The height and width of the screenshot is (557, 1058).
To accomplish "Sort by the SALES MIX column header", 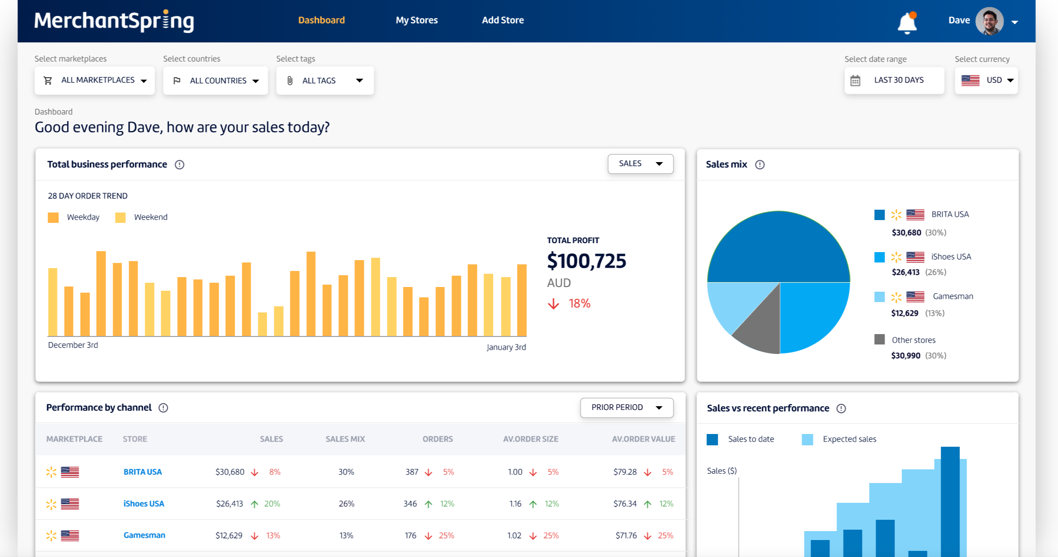I will tap(345, 439).
